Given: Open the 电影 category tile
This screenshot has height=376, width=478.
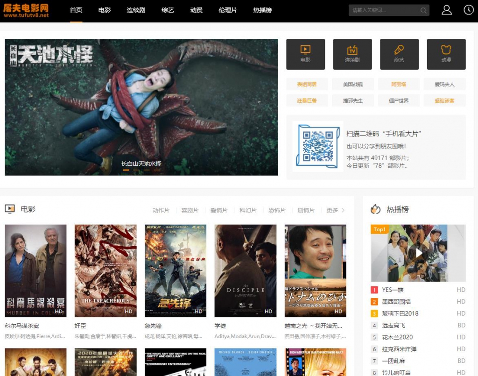Looking at the screenshot, I should click(x=305, y=54).
